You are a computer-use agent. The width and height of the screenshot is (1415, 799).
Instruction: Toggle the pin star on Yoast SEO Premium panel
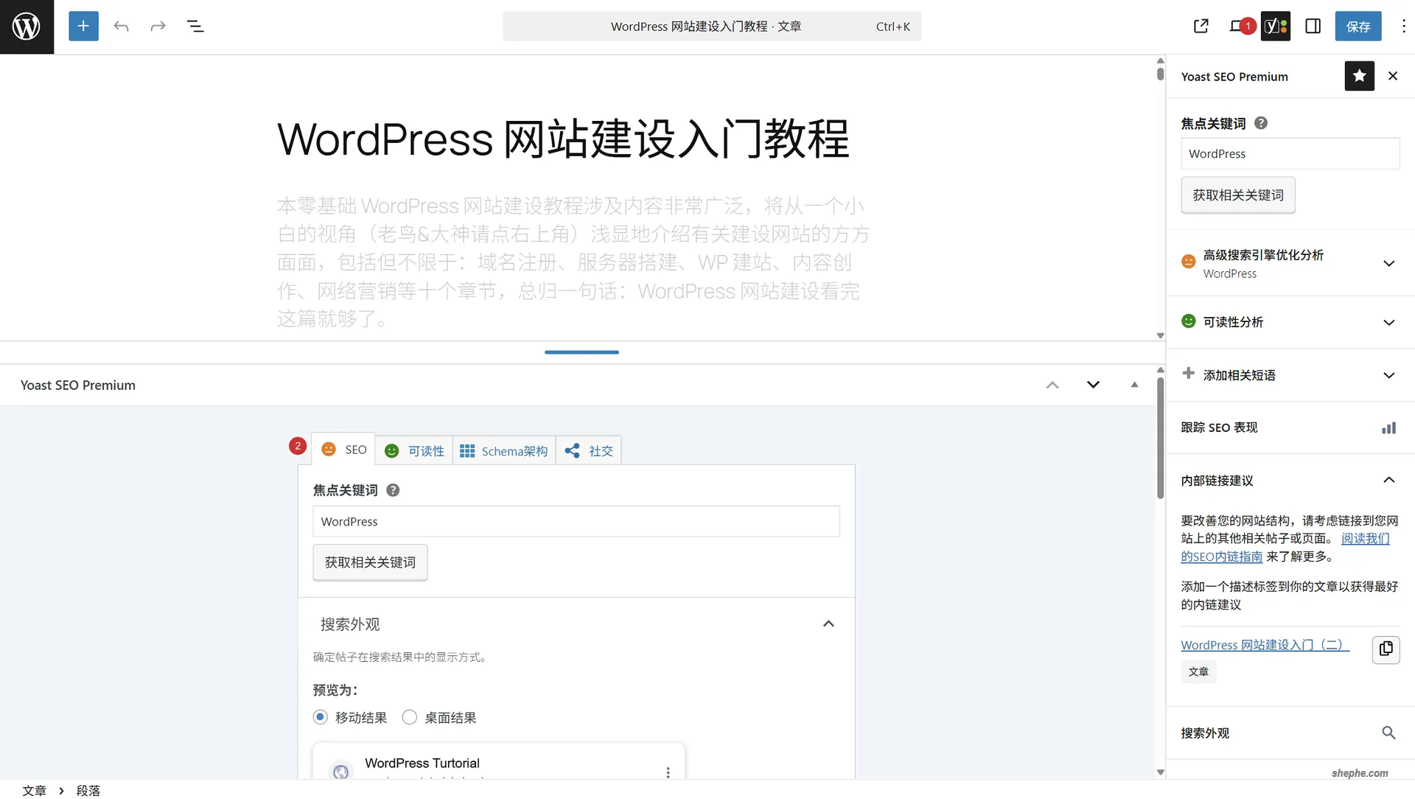pos(1359,76)
